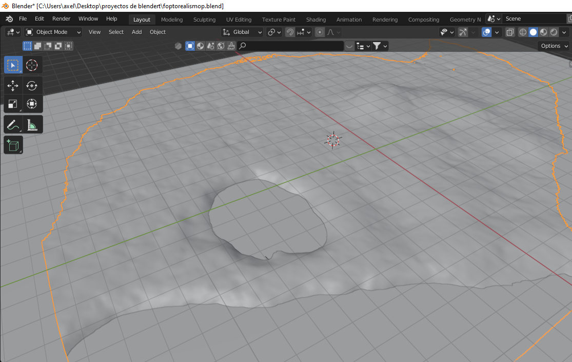Toggle viewport gizmos display
This screenshot has width=572, height=362.
point(463,32)
